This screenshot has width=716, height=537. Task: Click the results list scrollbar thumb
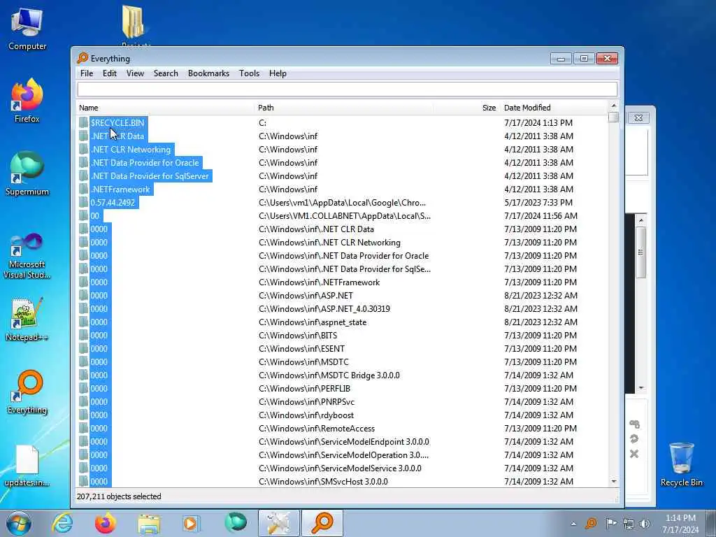click(614, 117)
